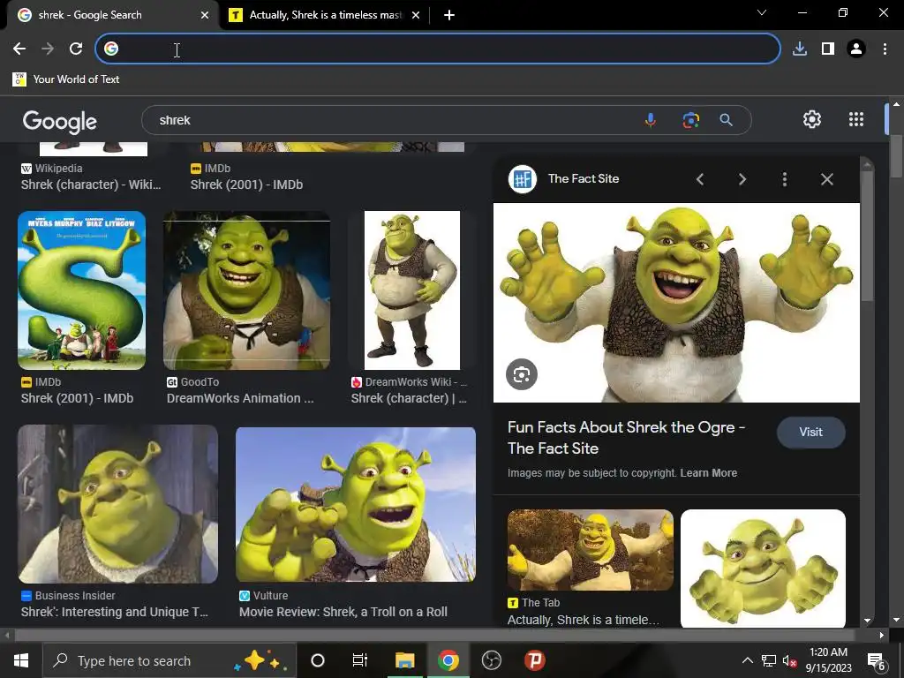The image size is (904, 678).
Task: Open the Shrek S poster thumbnail
Action: [x=81, y=290]
